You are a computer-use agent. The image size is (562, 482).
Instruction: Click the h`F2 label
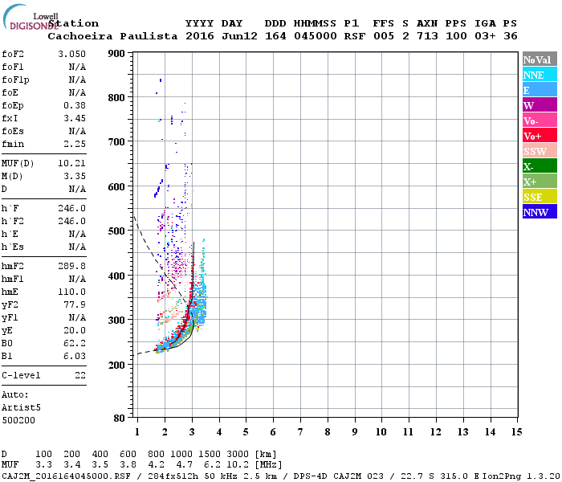pos(13,221)
